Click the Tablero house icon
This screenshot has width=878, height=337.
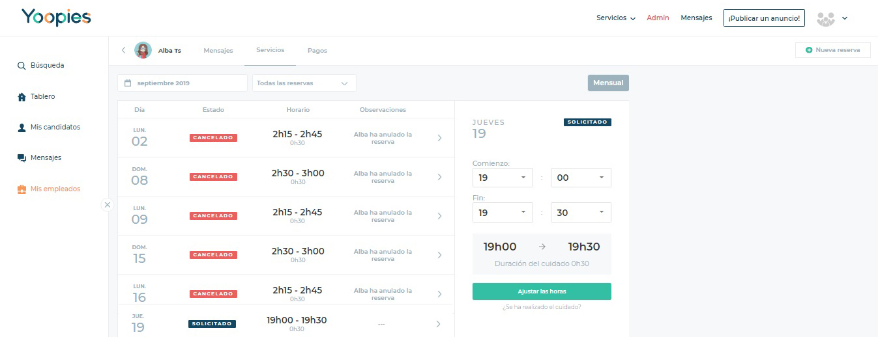coord(22,97)
